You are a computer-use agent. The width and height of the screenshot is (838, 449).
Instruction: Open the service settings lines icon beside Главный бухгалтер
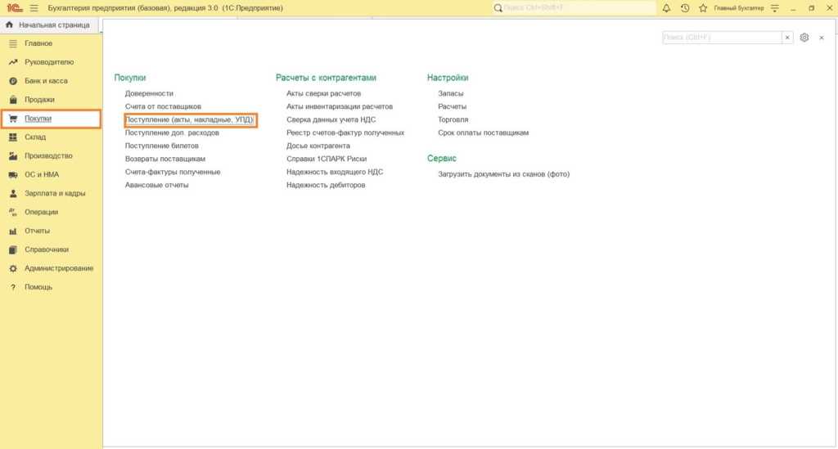pyautogui.click(x=775, y=8)
